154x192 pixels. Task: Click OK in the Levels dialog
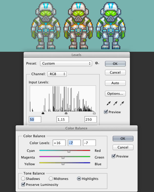(115, 64)
